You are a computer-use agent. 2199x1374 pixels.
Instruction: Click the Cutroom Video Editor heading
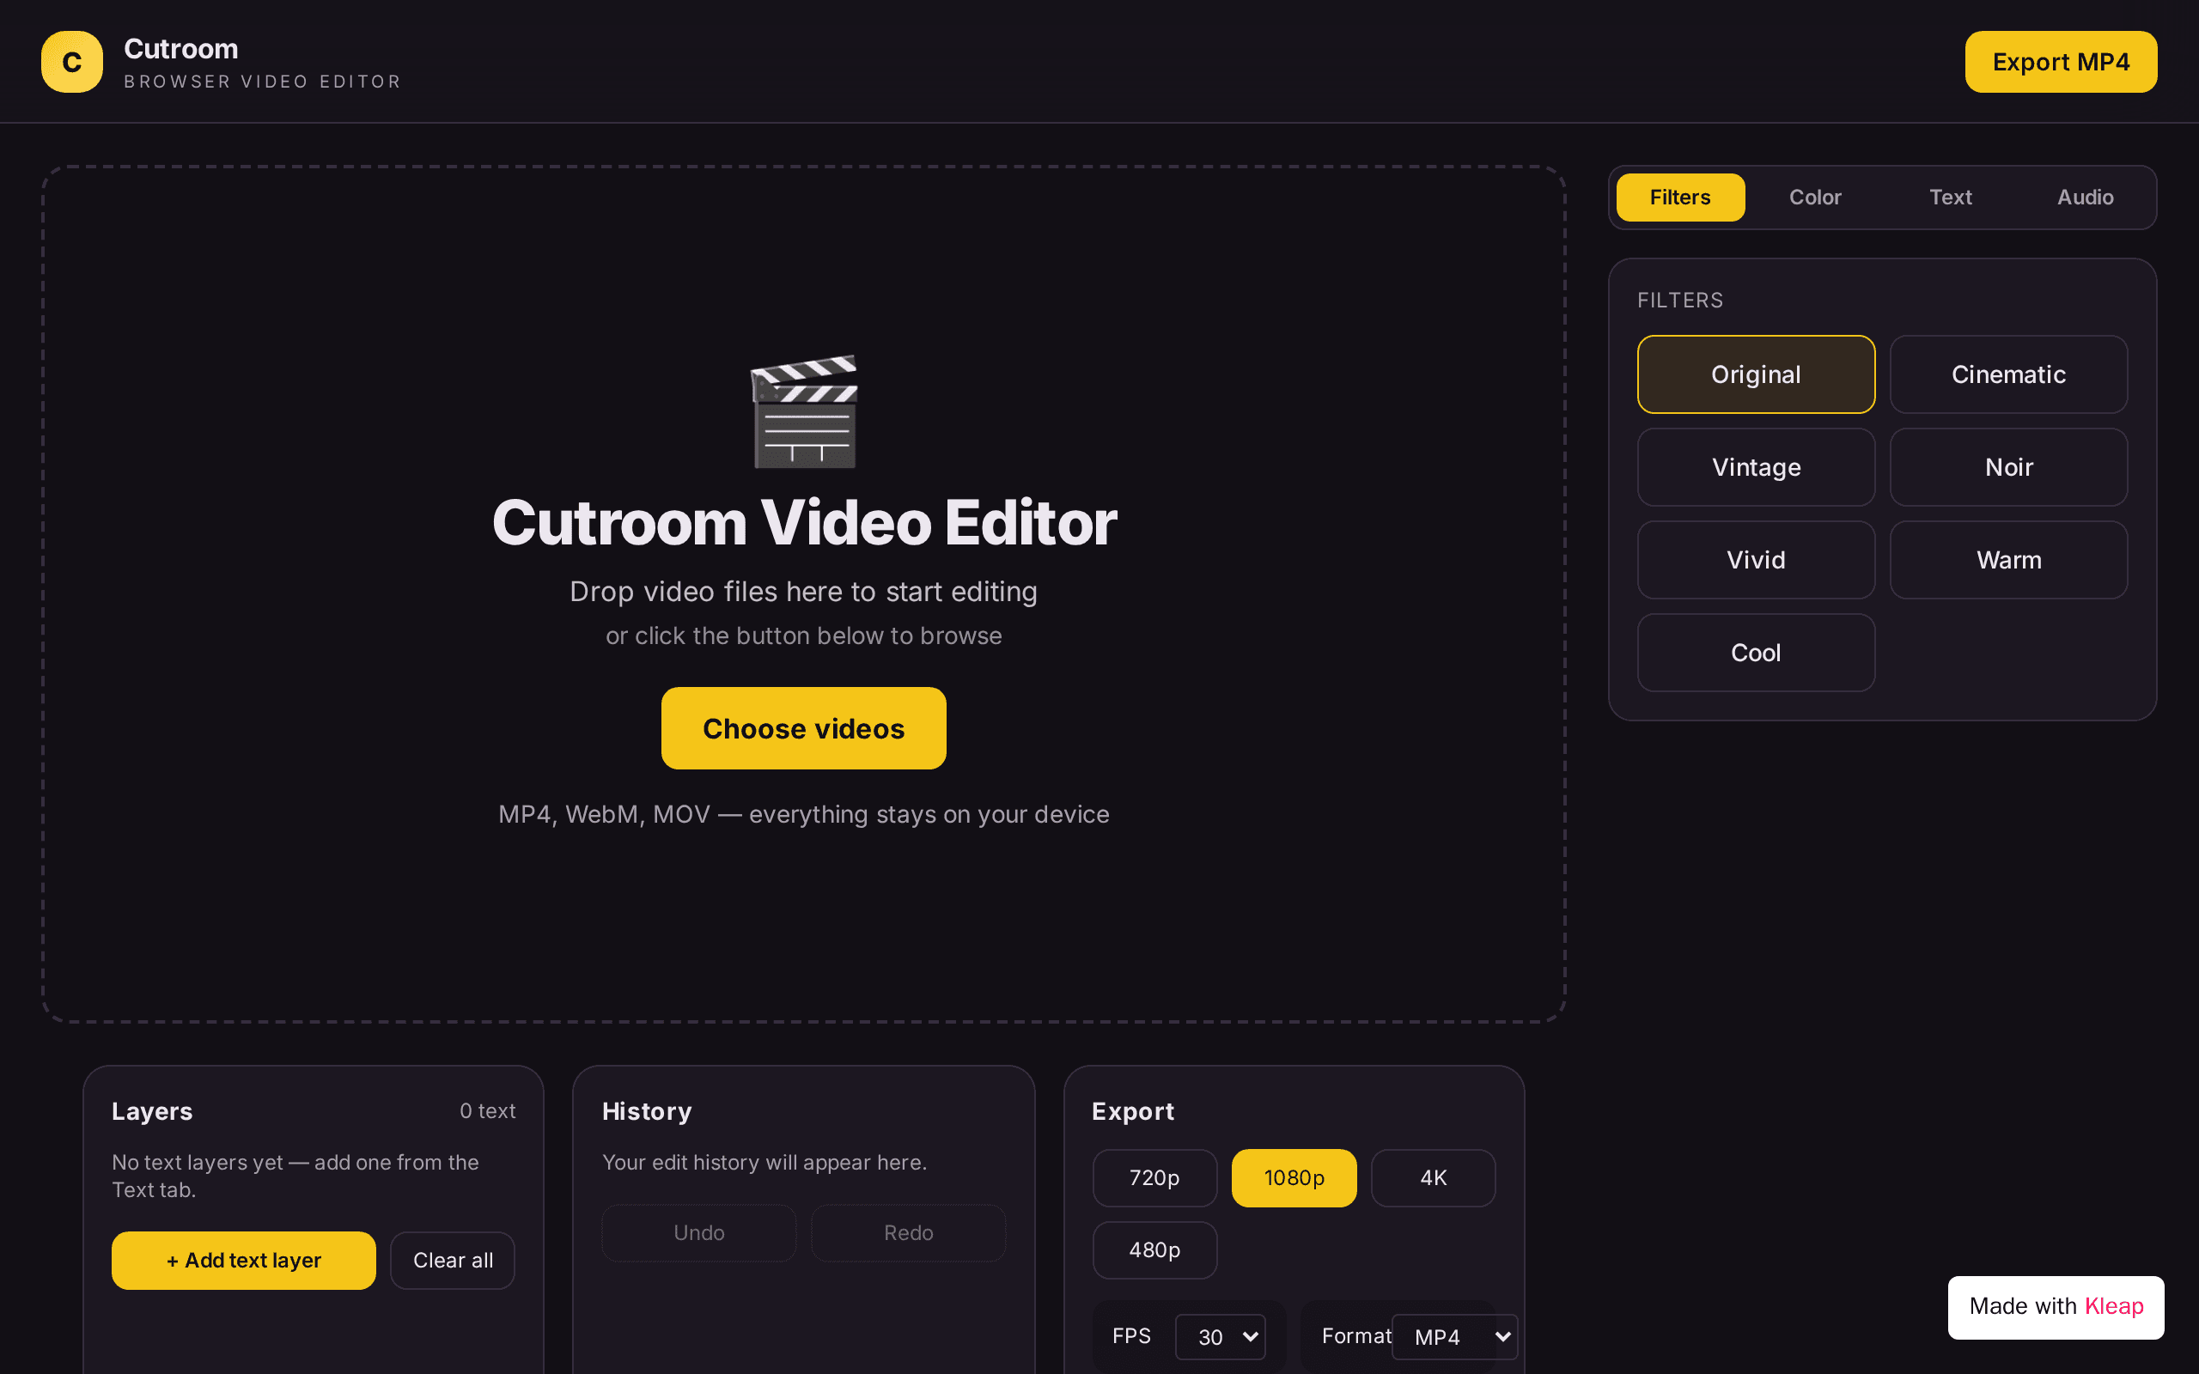804,522
